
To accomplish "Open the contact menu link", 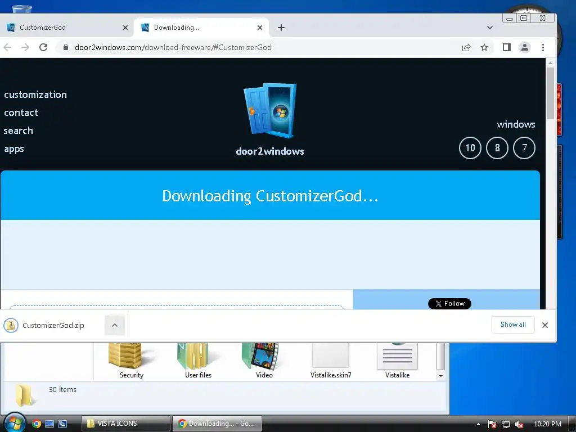I will [x=21, y=112].
